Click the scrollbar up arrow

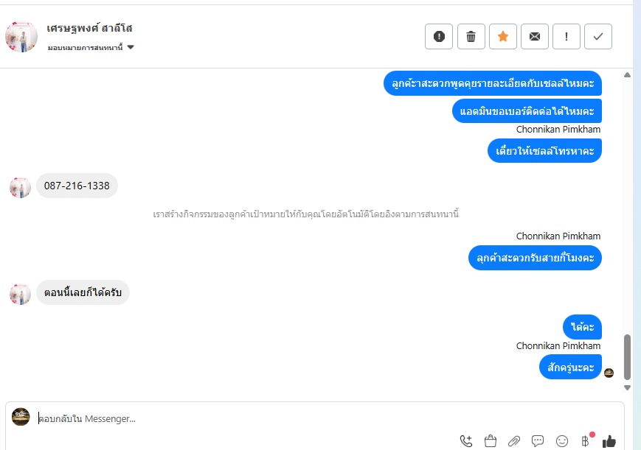point(627,74)
